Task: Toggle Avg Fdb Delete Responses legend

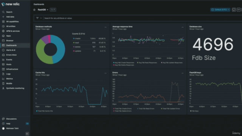Action: [124, 65]
